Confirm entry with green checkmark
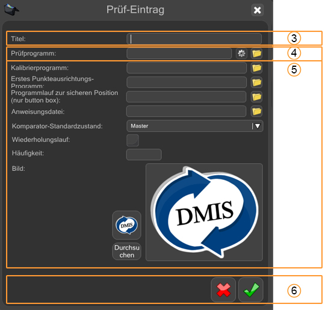The image size is (325, 310). 251,290
